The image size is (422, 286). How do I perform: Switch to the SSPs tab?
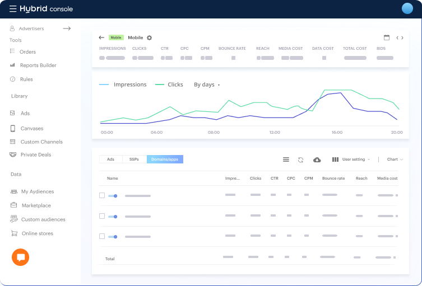[x=134, y=159]
